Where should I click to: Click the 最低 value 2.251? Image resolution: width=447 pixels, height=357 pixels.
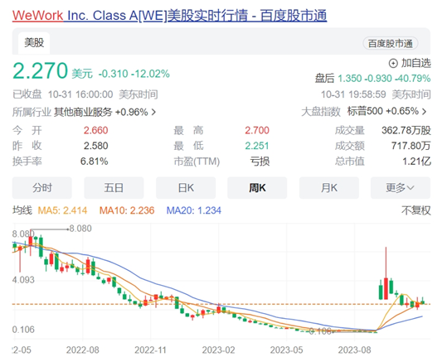pos(257,146)
